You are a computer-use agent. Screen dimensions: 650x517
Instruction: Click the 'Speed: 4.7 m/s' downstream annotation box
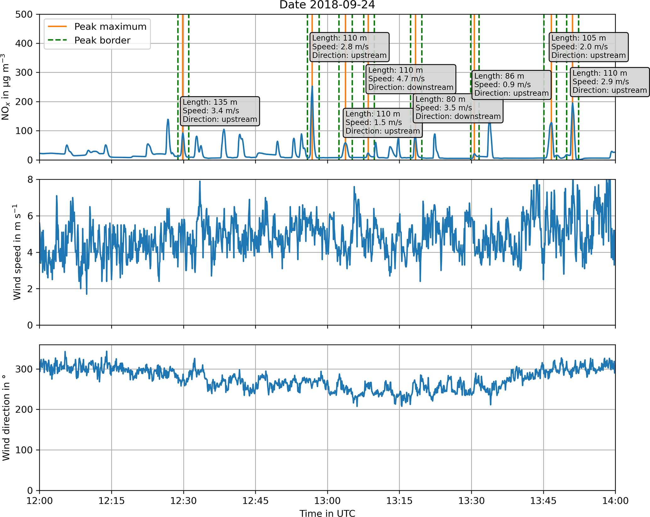pos(410,79)
